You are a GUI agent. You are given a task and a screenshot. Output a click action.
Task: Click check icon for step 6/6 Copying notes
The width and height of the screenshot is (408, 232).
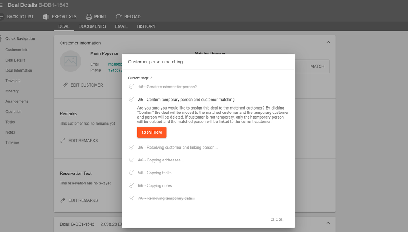131,186
